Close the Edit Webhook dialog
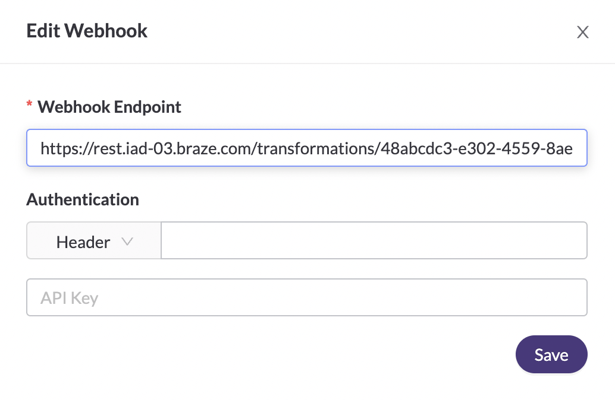The height and width of the screenshot is (400, 615). pos(582,32)
